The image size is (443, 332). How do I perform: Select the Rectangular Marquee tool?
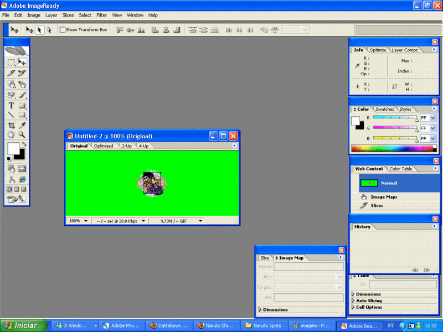coord(11,63)
